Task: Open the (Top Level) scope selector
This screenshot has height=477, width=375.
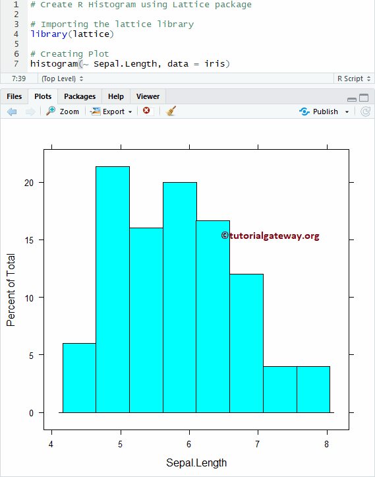Action: [63, 79]
